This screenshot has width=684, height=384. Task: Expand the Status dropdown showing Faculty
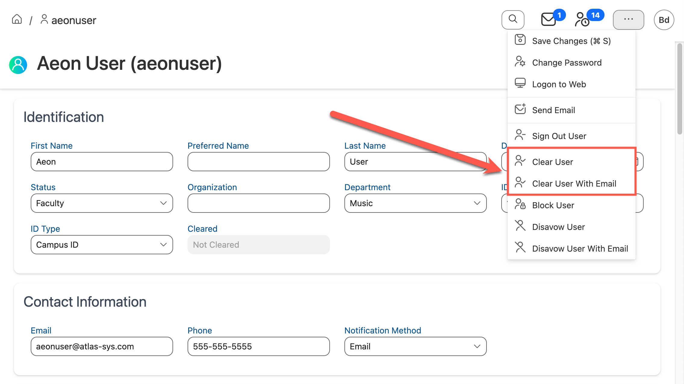pos(102,203)
